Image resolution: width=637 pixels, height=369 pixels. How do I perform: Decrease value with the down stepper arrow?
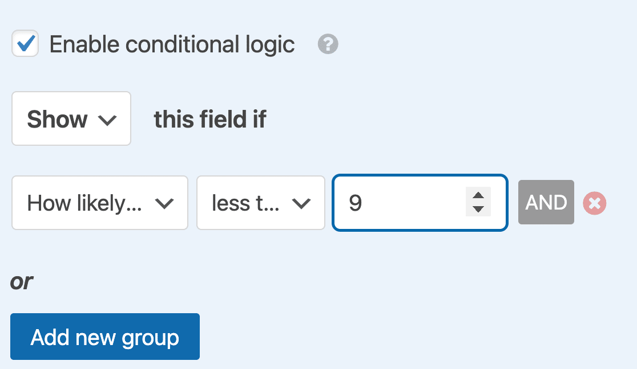(478, 210)
